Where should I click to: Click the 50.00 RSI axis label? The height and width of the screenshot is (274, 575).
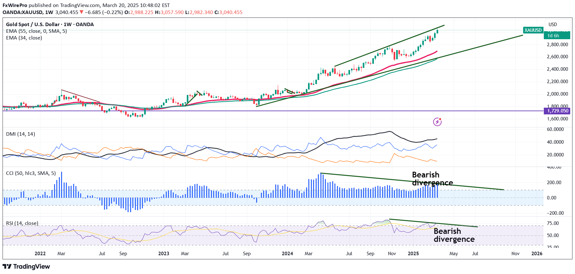click(x=553, y=235)
